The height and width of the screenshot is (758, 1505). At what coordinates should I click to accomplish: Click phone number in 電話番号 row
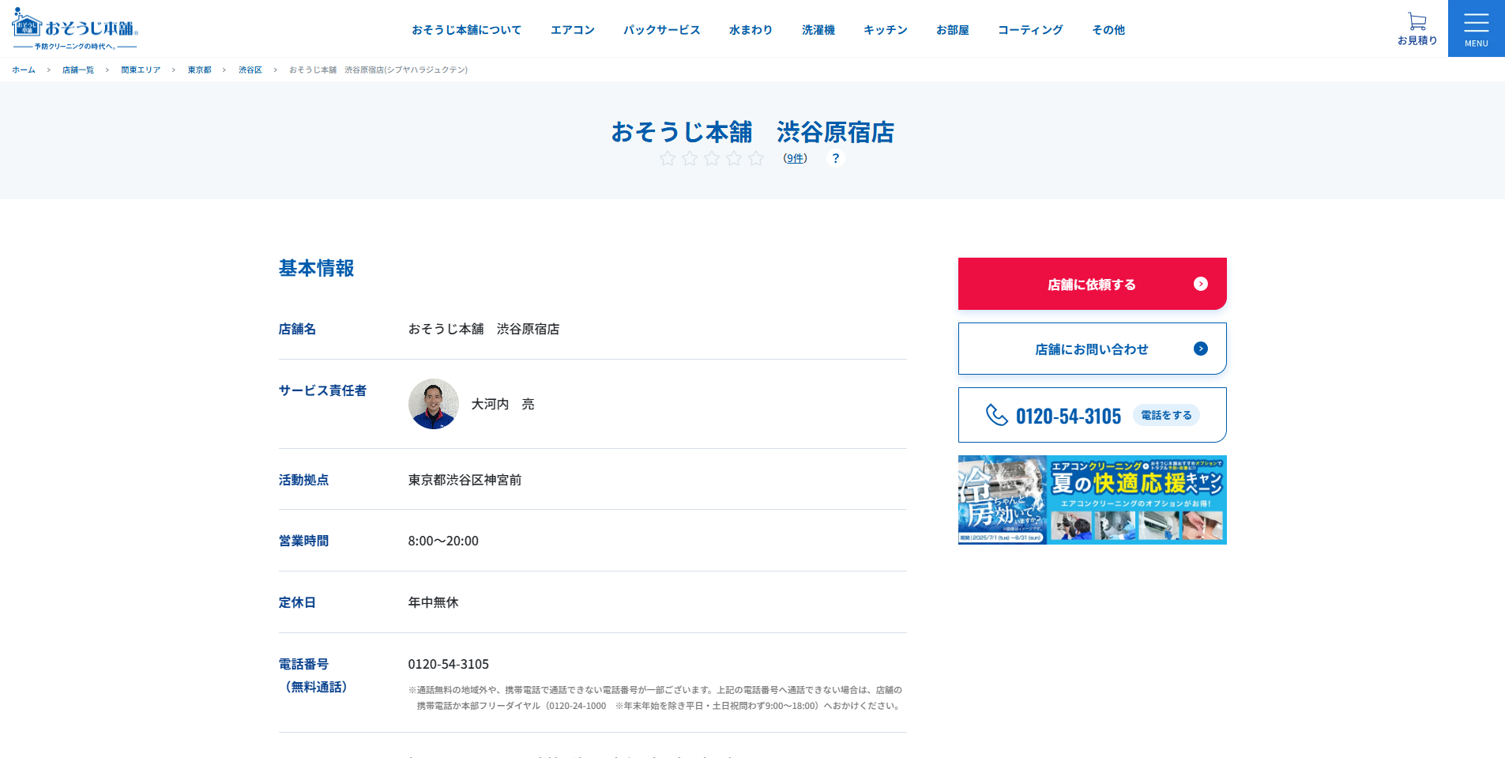tap(449, 664)
